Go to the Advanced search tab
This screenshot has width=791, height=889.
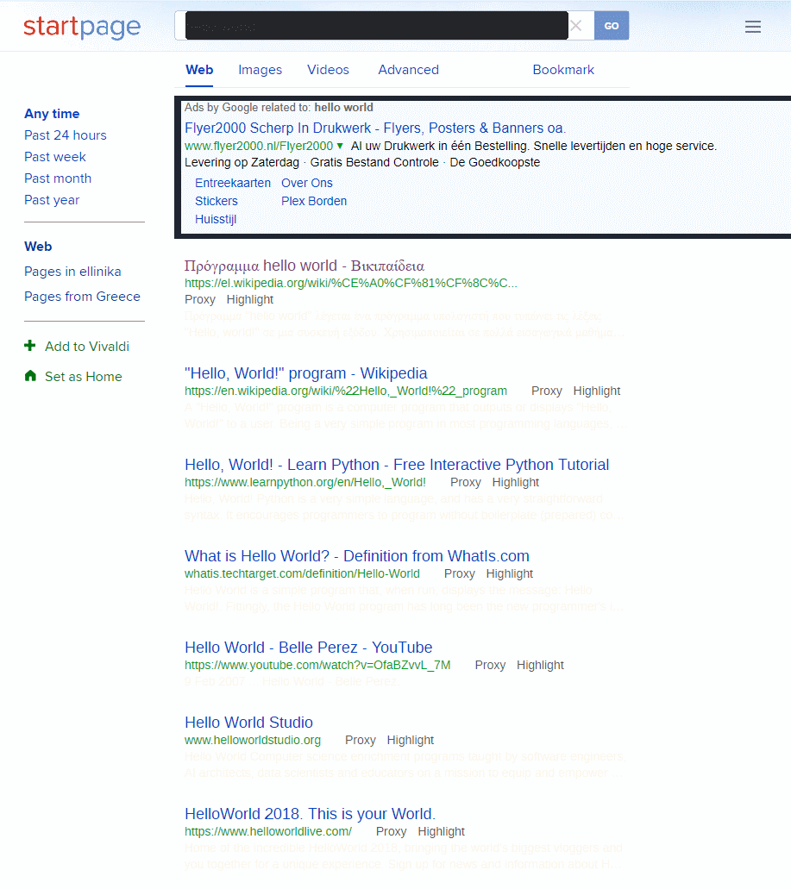tap(408, 70)
